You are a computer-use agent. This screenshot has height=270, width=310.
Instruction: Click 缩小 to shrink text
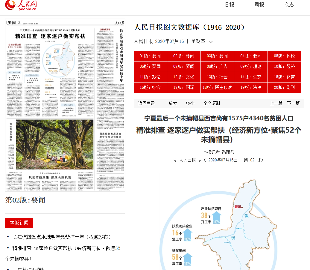click(190, 103)
